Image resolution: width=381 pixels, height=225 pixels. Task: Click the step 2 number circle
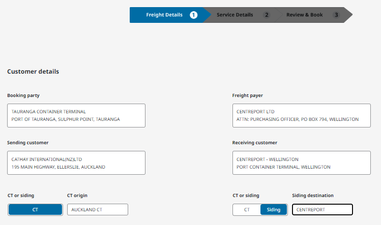(266, 15)
